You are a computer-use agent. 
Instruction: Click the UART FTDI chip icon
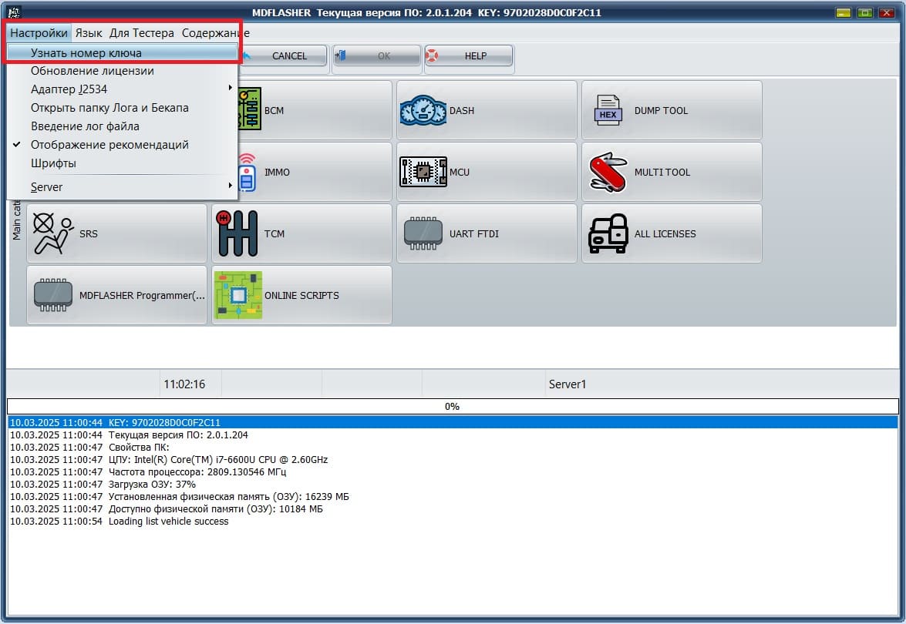423,233
